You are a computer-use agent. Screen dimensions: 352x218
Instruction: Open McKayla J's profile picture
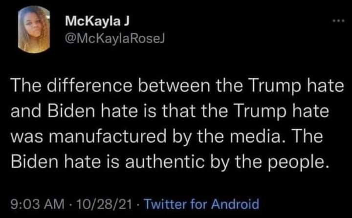point(34,29)
